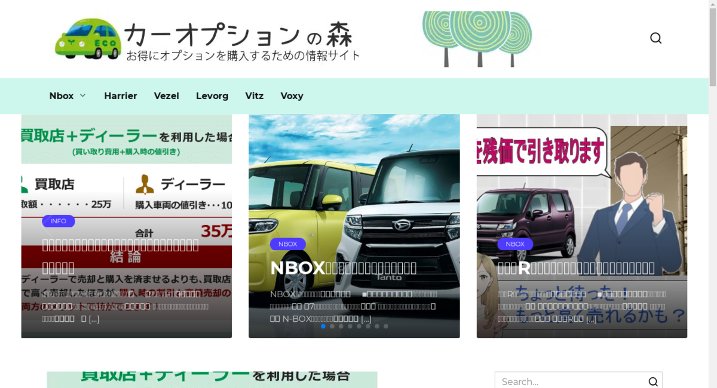
Task: Select Levorg in the navigation bar
Action: pyautogui.click(x=212, y=96)
